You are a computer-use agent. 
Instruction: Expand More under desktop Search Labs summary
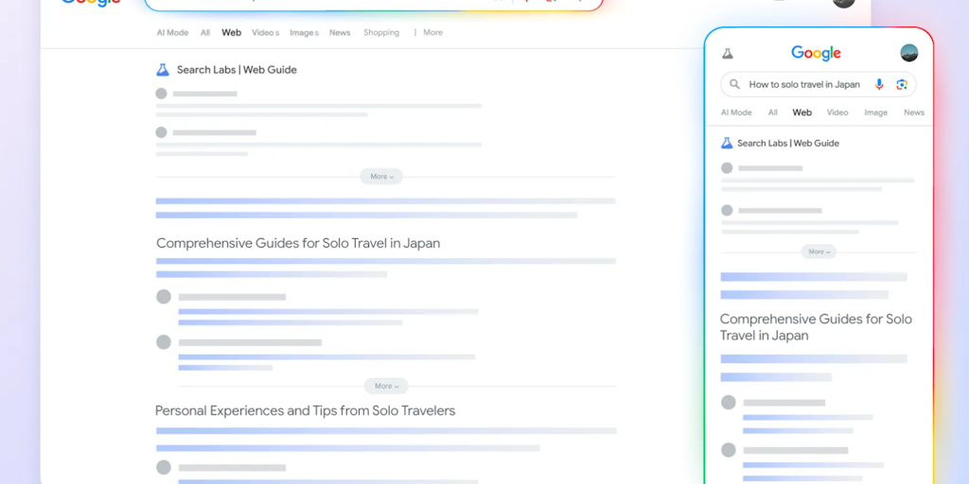click(382, 177)
